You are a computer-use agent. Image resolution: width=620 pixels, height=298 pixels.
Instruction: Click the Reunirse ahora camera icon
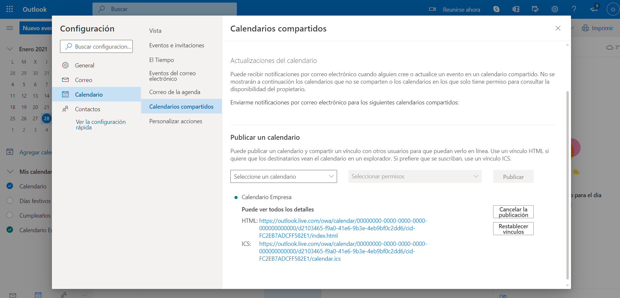[432, 9]
